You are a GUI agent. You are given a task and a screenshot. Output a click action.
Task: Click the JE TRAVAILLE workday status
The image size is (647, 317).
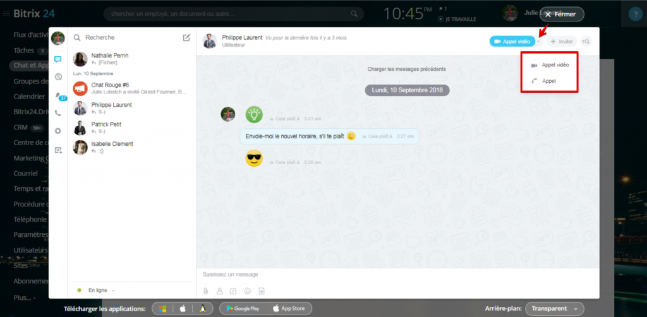[457, 19]
